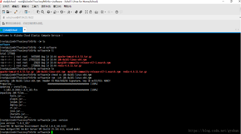
Task: Expand the globe encoding dropdown arrow
Action: pyautogui.click(x=65, y=12)
